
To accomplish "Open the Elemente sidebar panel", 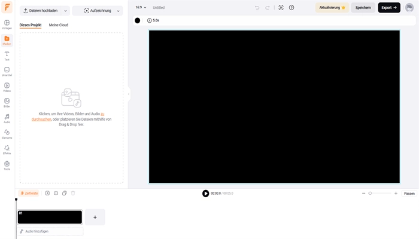I will point(7,134).
